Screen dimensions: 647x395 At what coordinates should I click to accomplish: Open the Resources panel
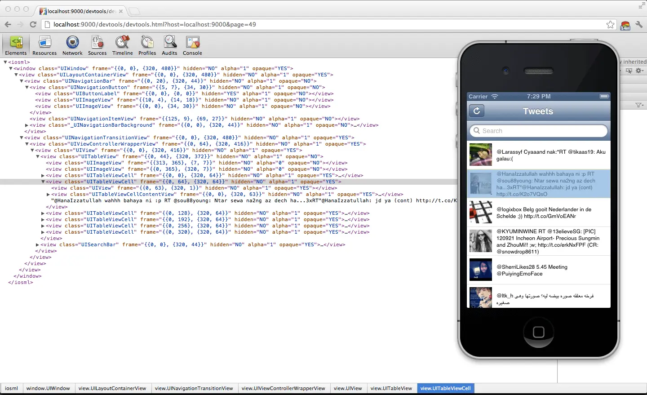(x=44, y=45)
